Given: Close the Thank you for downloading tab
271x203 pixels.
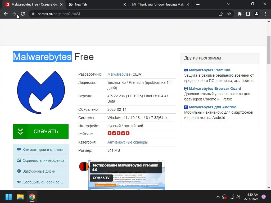Looking at the screenshot, I should point(188,4).
